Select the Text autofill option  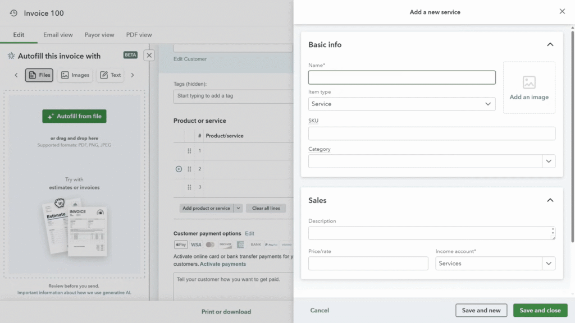tap(110, 75)
